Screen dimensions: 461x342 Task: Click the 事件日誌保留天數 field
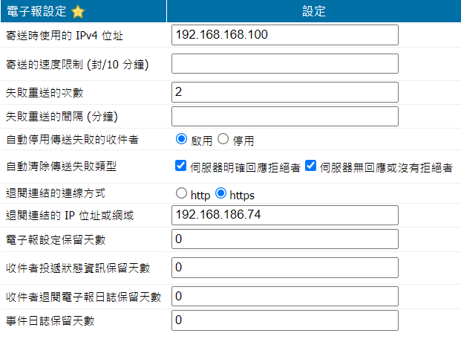tap(284, 320)
